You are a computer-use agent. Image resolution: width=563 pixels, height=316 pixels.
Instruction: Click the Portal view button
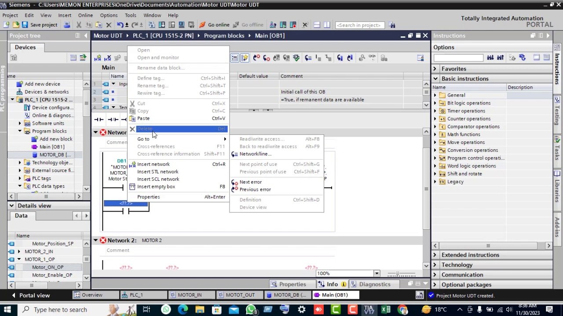click(x=31, y=295)
